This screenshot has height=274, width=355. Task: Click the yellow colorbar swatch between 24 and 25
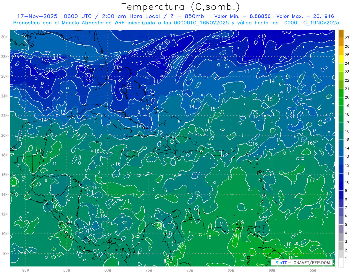pos(341,59)
